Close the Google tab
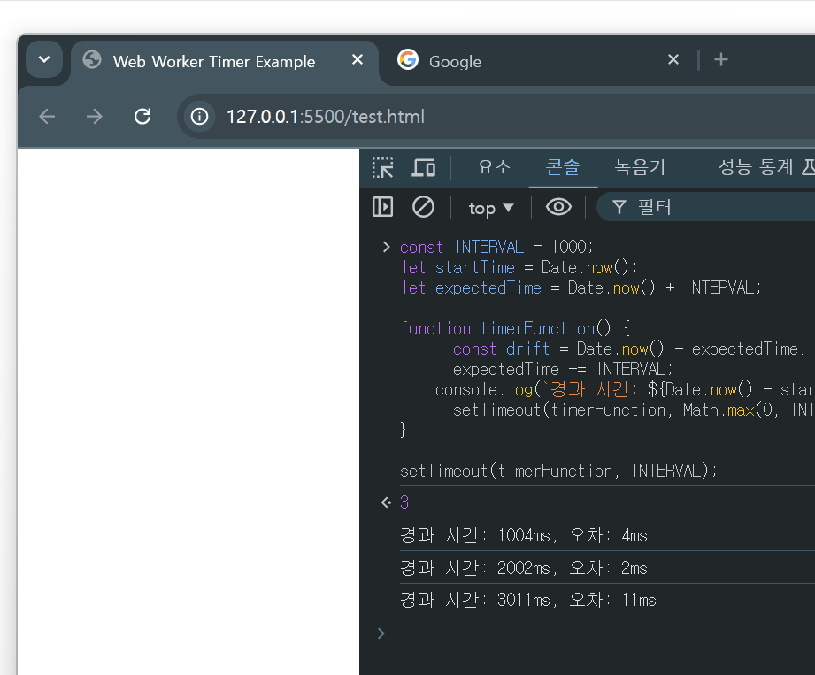This screenshot has width=815, height=675. (x=673, y=60)
